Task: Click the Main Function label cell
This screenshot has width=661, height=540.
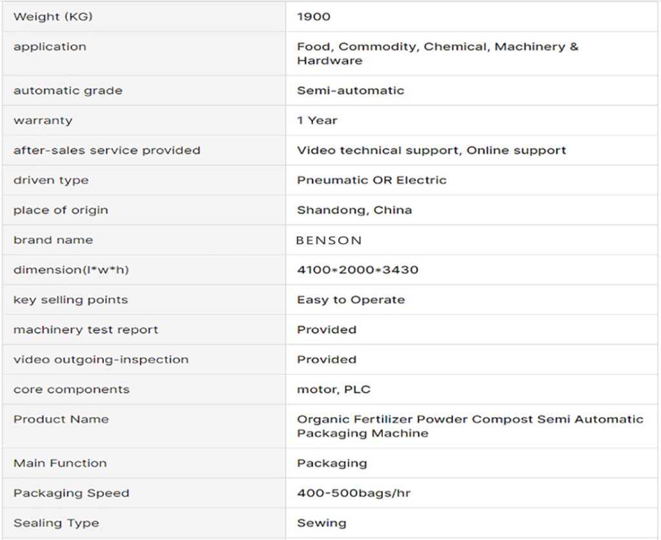Action: pyautogui.click(x=60, y=463)
